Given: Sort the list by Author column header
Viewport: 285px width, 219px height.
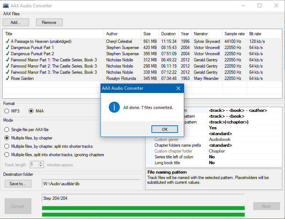Looking at the screenshot, I should coord(123,34).
